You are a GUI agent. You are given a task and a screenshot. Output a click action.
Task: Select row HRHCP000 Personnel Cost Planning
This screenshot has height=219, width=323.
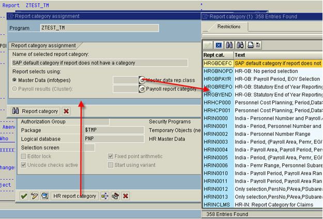(263, 103)
